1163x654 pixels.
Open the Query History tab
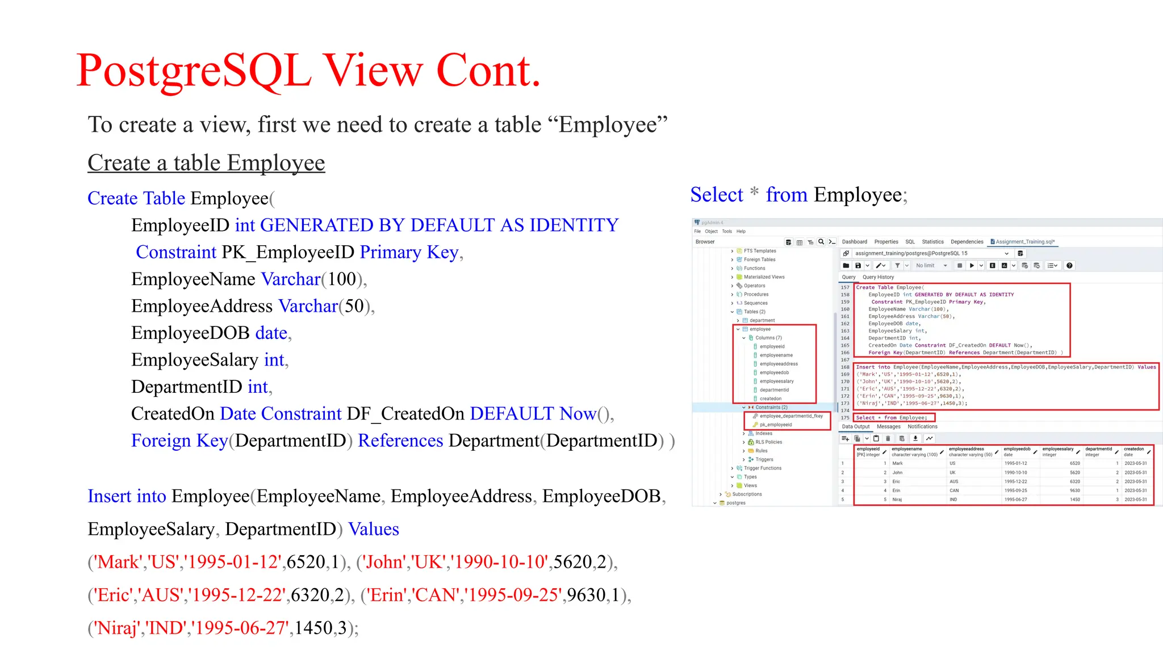[878, 278]
